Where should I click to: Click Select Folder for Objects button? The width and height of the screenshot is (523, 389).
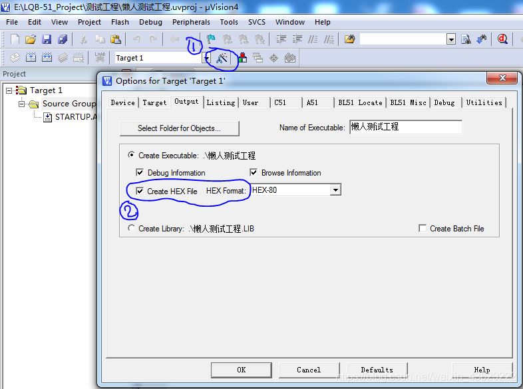click(180, 128)
